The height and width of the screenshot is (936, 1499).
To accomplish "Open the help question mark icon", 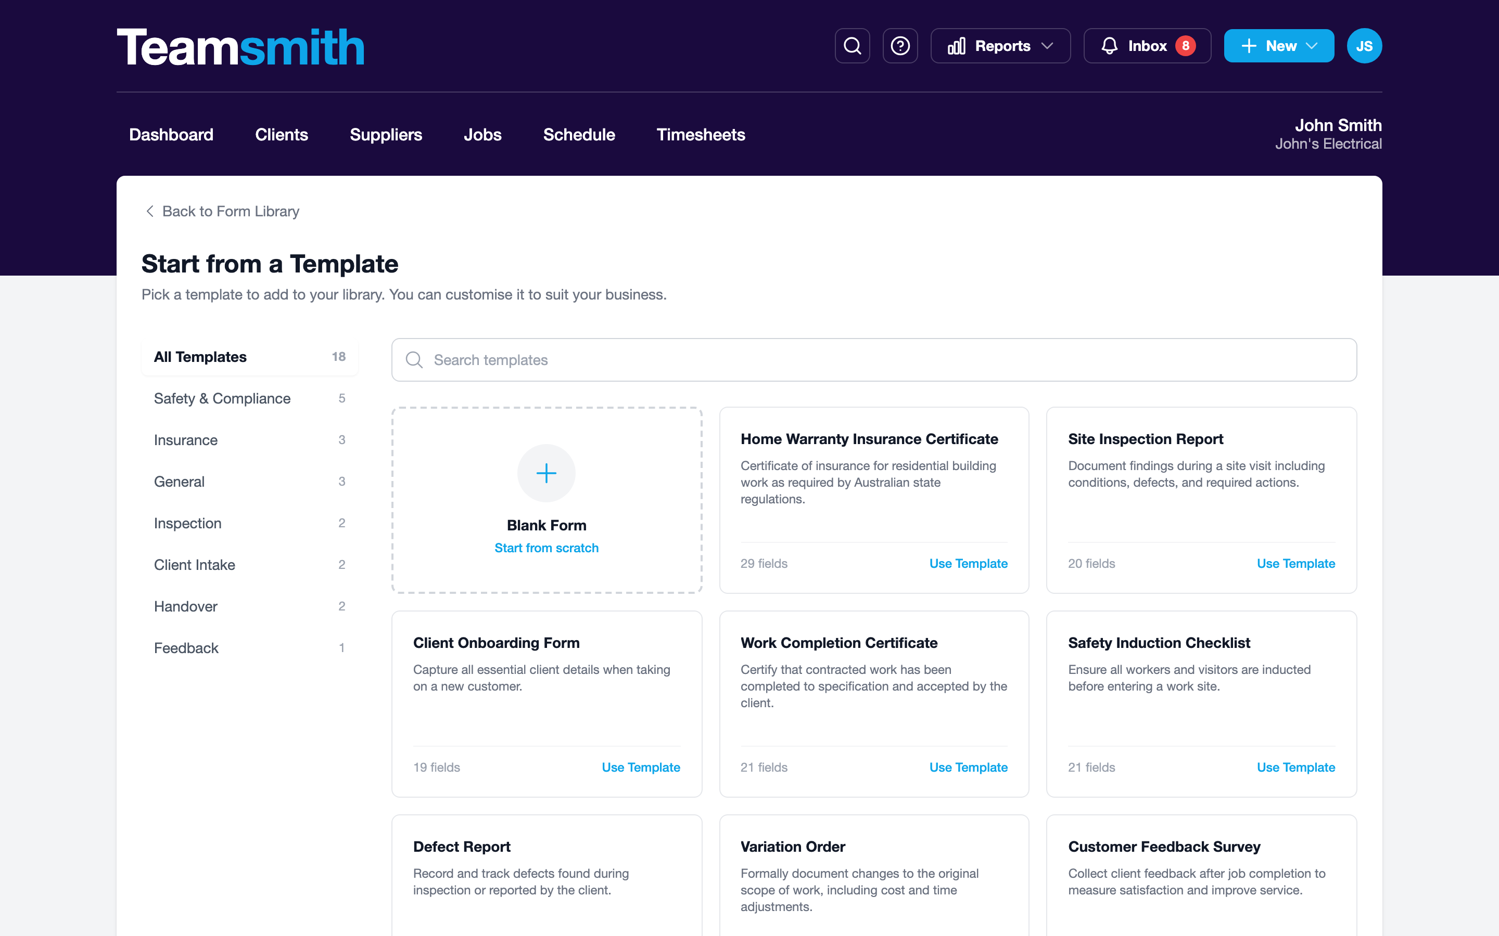I will 900,46.
